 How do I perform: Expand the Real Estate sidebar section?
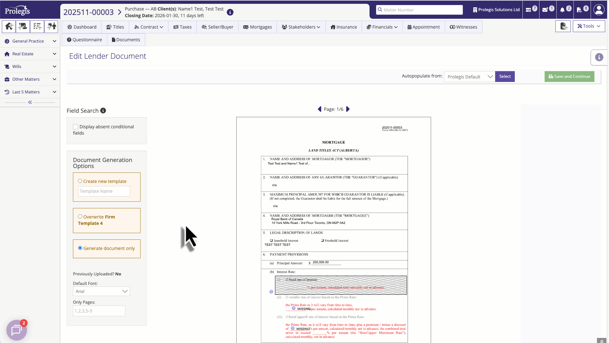30,54
